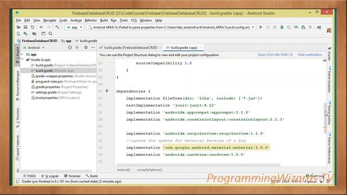Click FirebaseDatabaseCRUD breadcrumb in navigation bar
Image resolution: width=347 pixels, height=195 pixels.
[x=37, y=41]
